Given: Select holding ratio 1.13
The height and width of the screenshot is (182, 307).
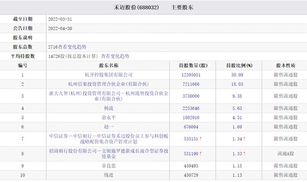Looking at the screenshot, I should [237, 175].
